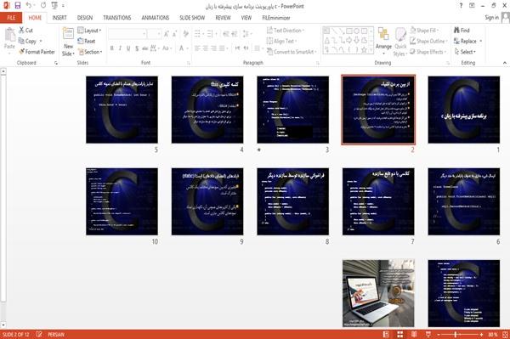This screenshot has height=339, width=510.
Task: Click the Arrange icon in Drawing group
Action: pyautogui.click(x=383, y=35)
